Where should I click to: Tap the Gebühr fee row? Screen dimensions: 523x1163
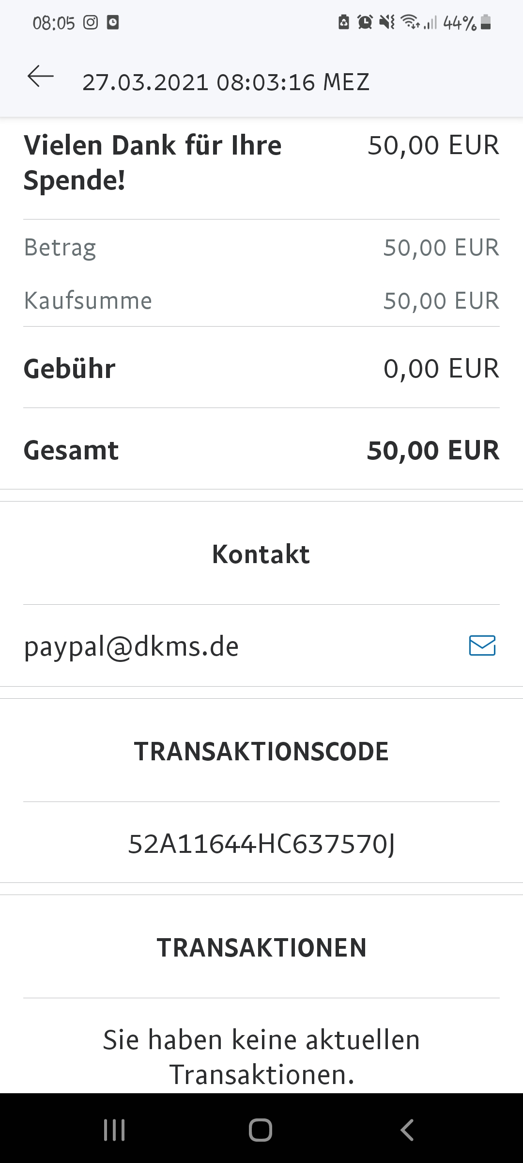[261, 368]
